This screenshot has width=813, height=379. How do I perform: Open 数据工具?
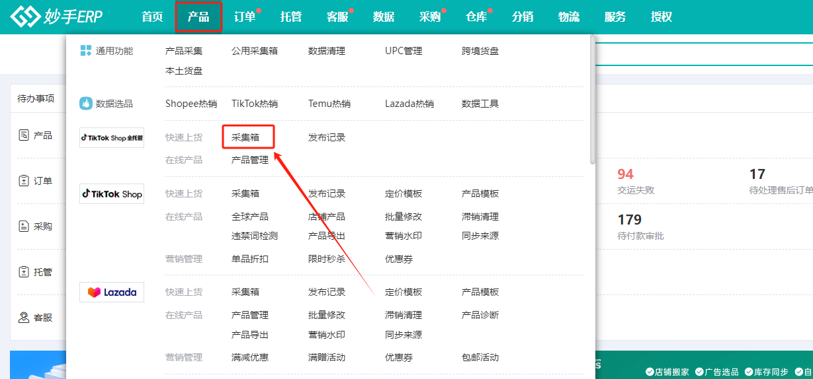480,104
